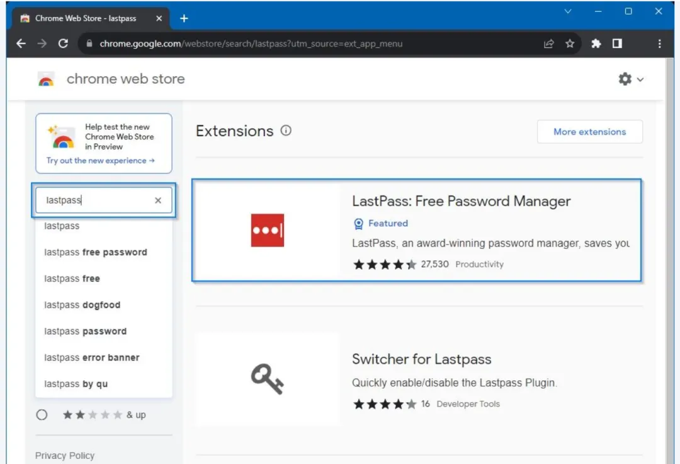This screenshot has width=680, height=464.
Task: Click the Chrome Web Store rainbow logo
Action: click(x=46, y=79)
